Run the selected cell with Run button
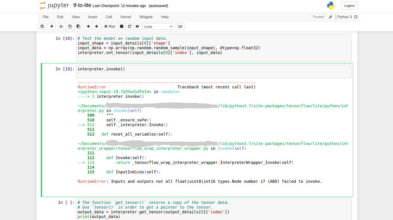393x220 pixels. coord(110,26)
